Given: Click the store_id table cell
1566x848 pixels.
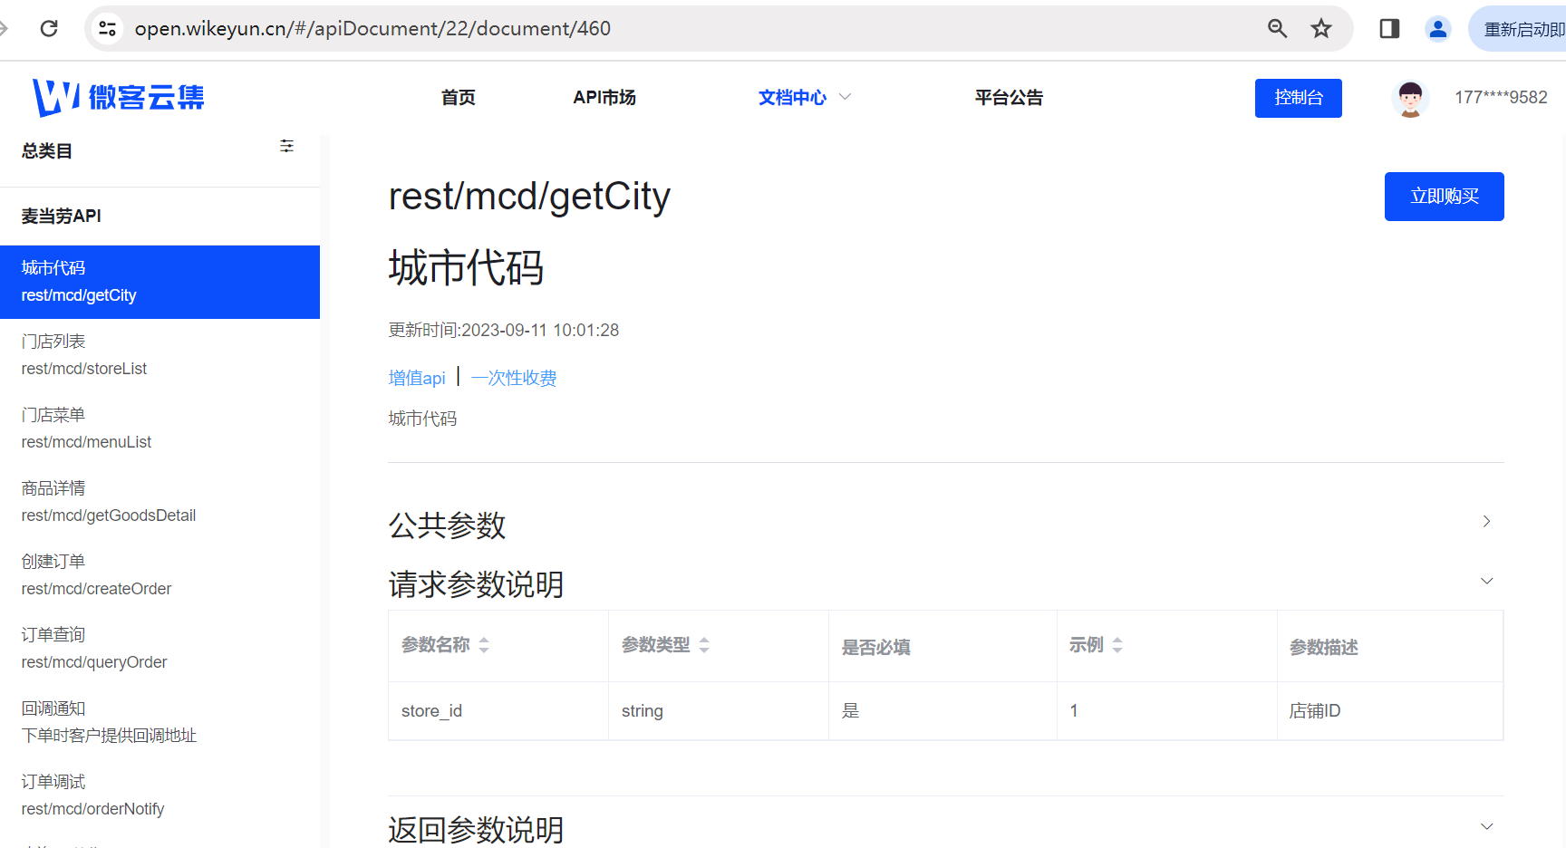Looking at the screenshot, I should pyautogui.click(x=498, y=711).
